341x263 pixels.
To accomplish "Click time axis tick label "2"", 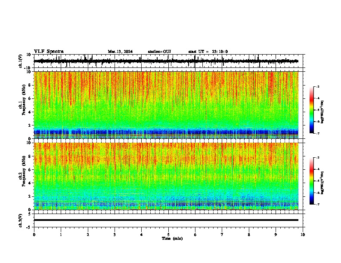I will (88, 235).
